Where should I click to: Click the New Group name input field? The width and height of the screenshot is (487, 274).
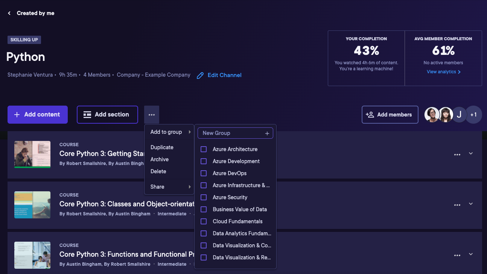tap(230, 133)
